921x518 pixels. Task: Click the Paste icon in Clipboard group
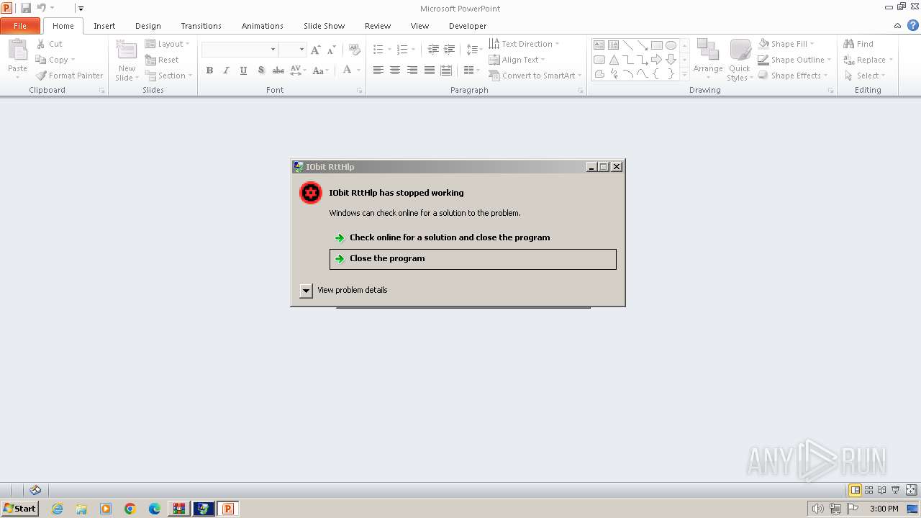point(17,50)
